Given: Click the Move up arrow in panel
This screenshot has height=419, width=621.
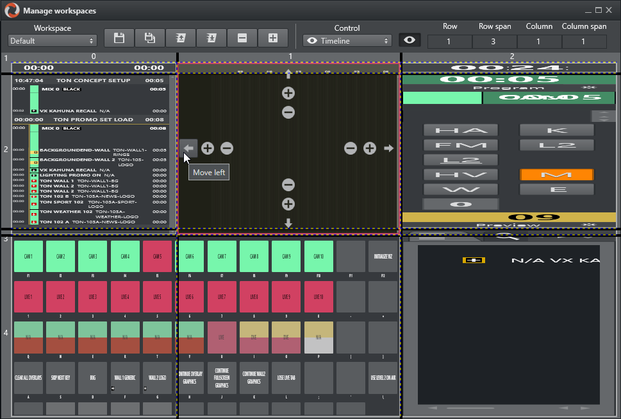Looking at the screenshot, I should pyautogui.click(x=288, y=74).
